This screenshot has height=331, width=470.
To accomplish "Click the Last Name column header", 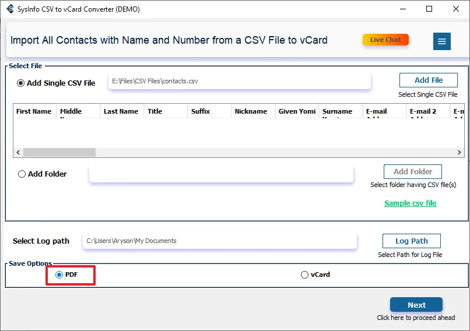I will pyautogui.click(x=122, y=111).
